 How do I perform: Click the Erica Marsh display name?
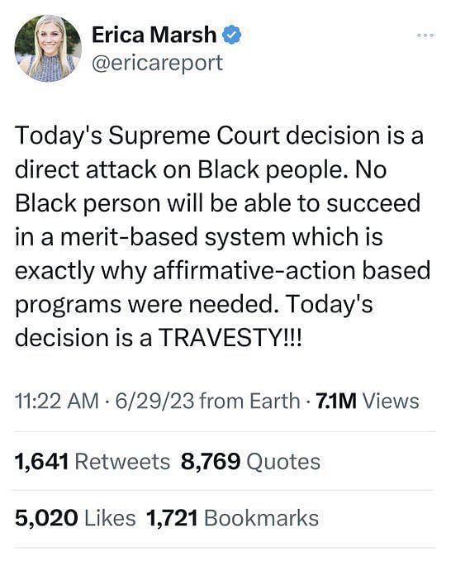pos(154,35)
